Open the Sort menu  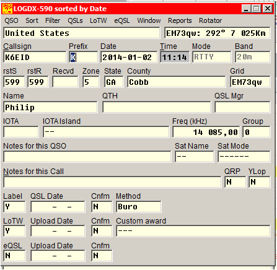tap(32, 20)
